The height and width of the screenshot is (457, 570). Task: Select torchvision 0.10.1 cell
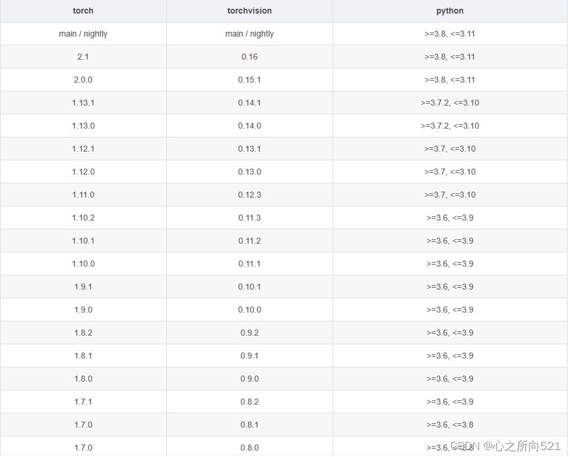250,287
